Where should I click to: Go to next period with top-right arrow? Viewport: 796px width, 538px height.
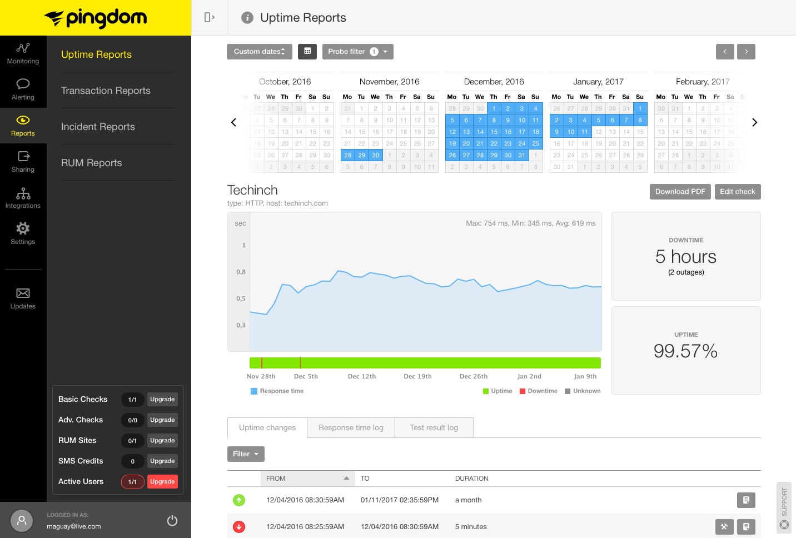coord(746,52)
